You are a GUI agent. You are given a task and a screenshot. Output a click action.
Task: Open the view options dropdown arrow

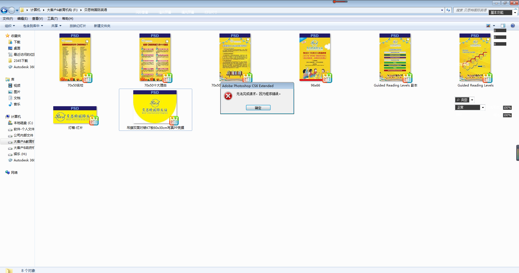pyautogui.click(x=494, y=26)
